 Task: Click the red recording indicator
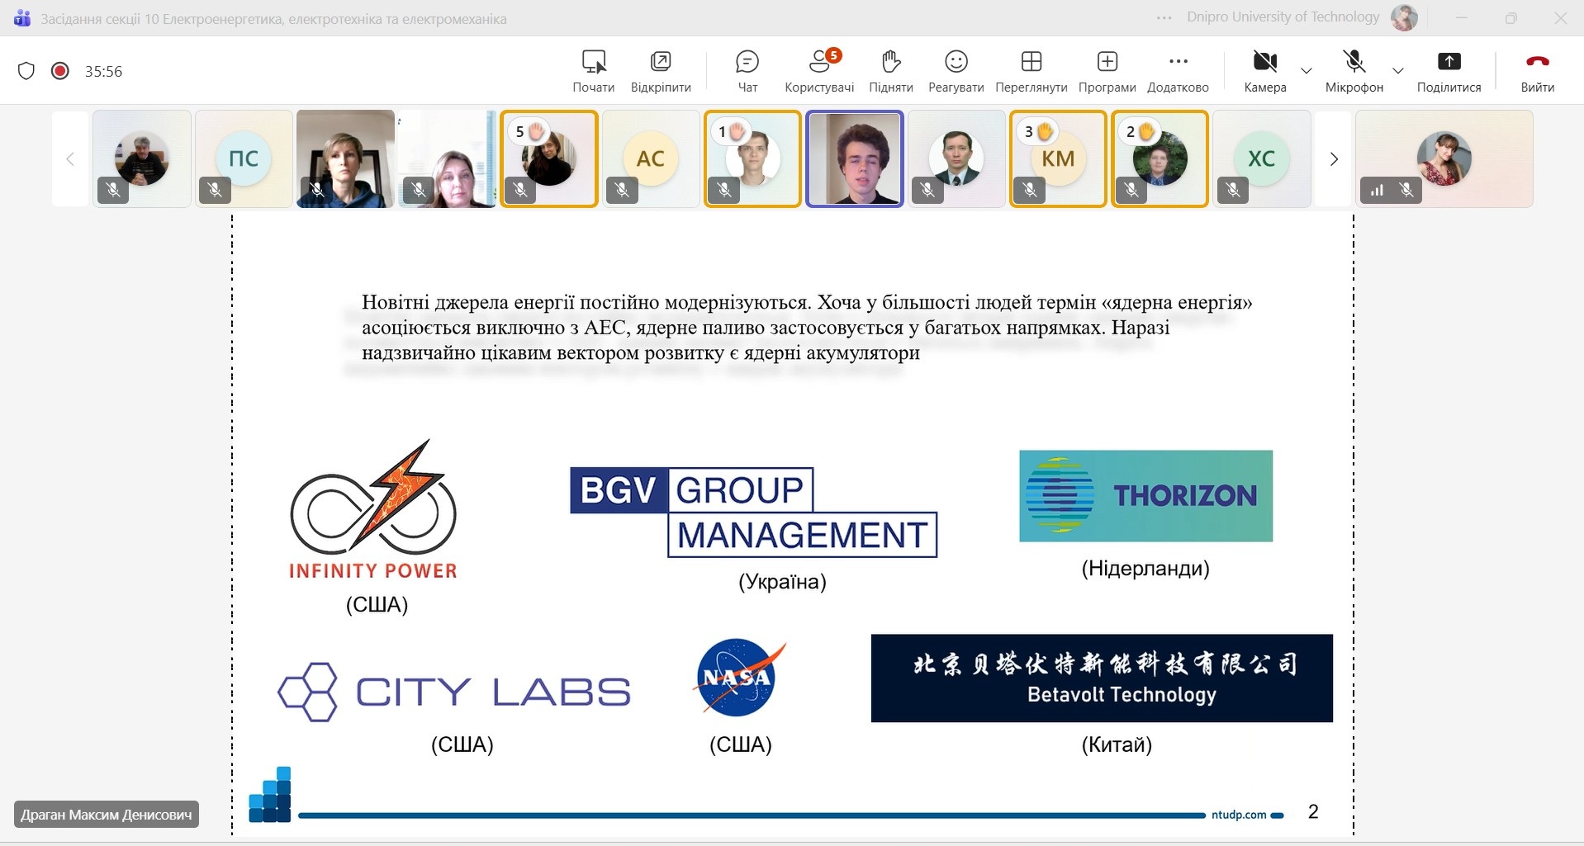pos(60,71)
